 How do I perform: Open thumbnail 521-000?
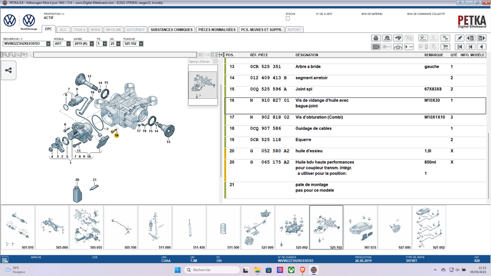point(258,228)
